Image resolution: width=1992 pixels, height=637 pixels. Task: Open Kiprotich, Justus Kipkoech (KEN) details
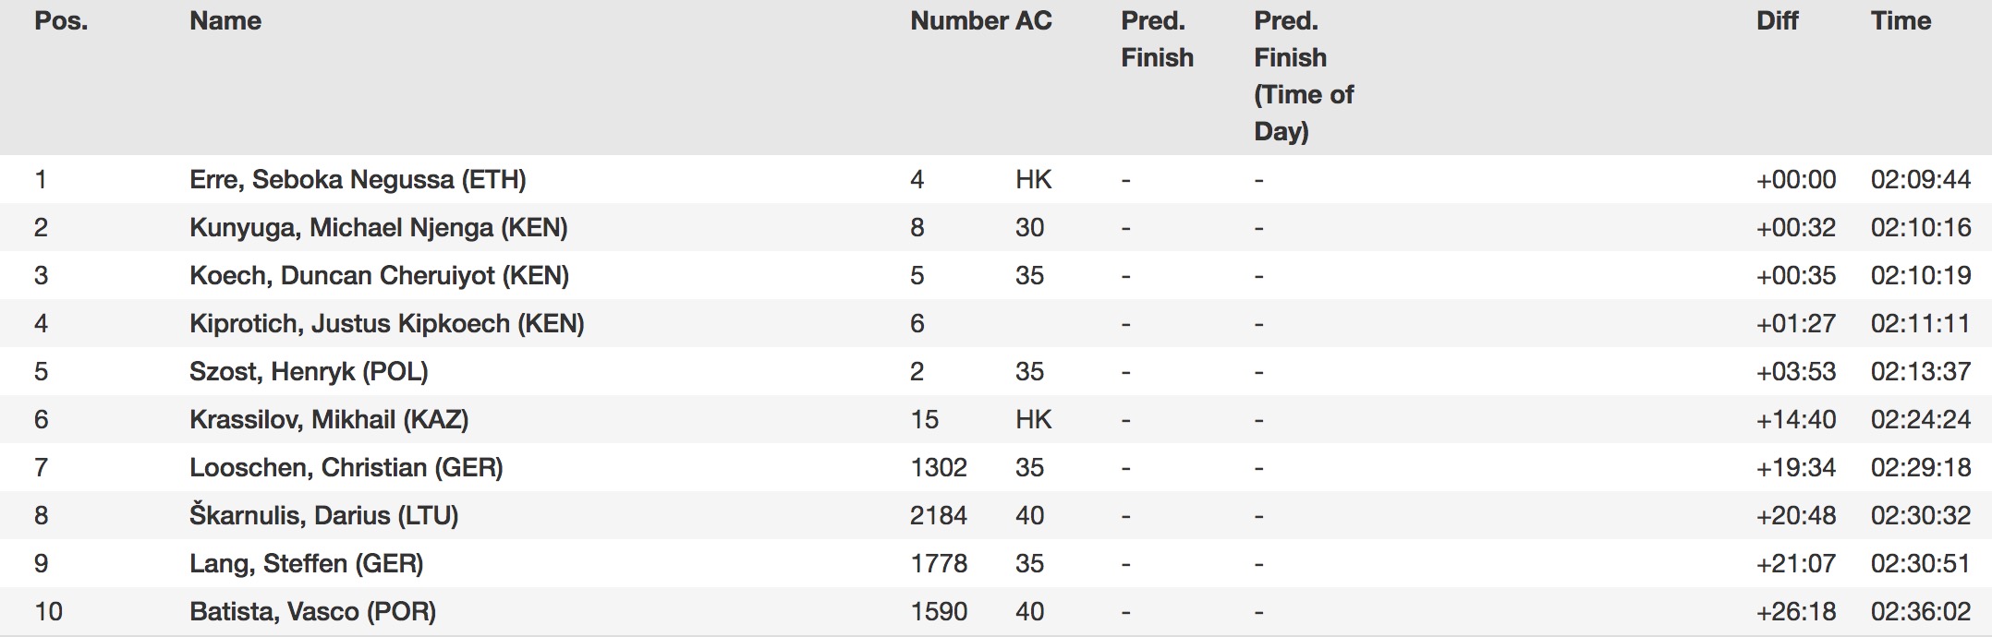pyautogui.click(x=386, y=323)
